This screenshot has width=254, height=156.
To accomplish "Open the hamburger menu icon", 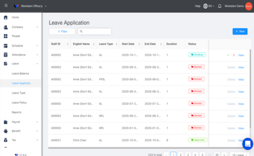I will (6, 6).
